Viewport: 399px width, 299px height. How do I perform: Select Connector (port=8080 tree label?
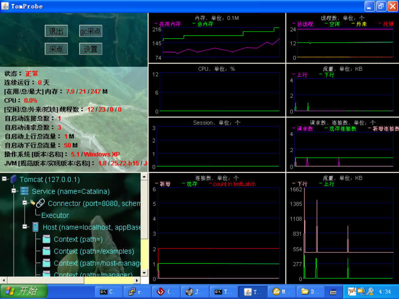point(94,204)
